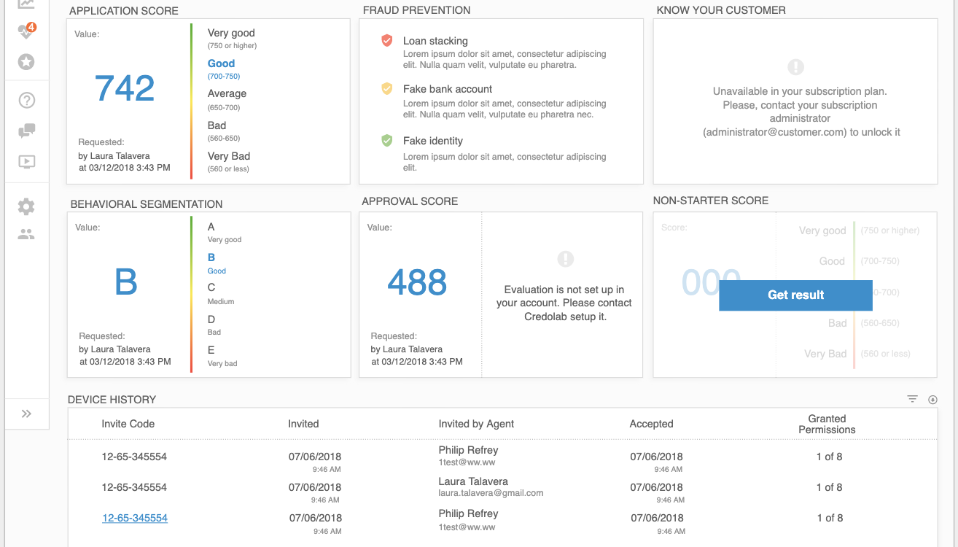958x547 pixels.
Task: Click the application score value 742
Action: (125, 88)
